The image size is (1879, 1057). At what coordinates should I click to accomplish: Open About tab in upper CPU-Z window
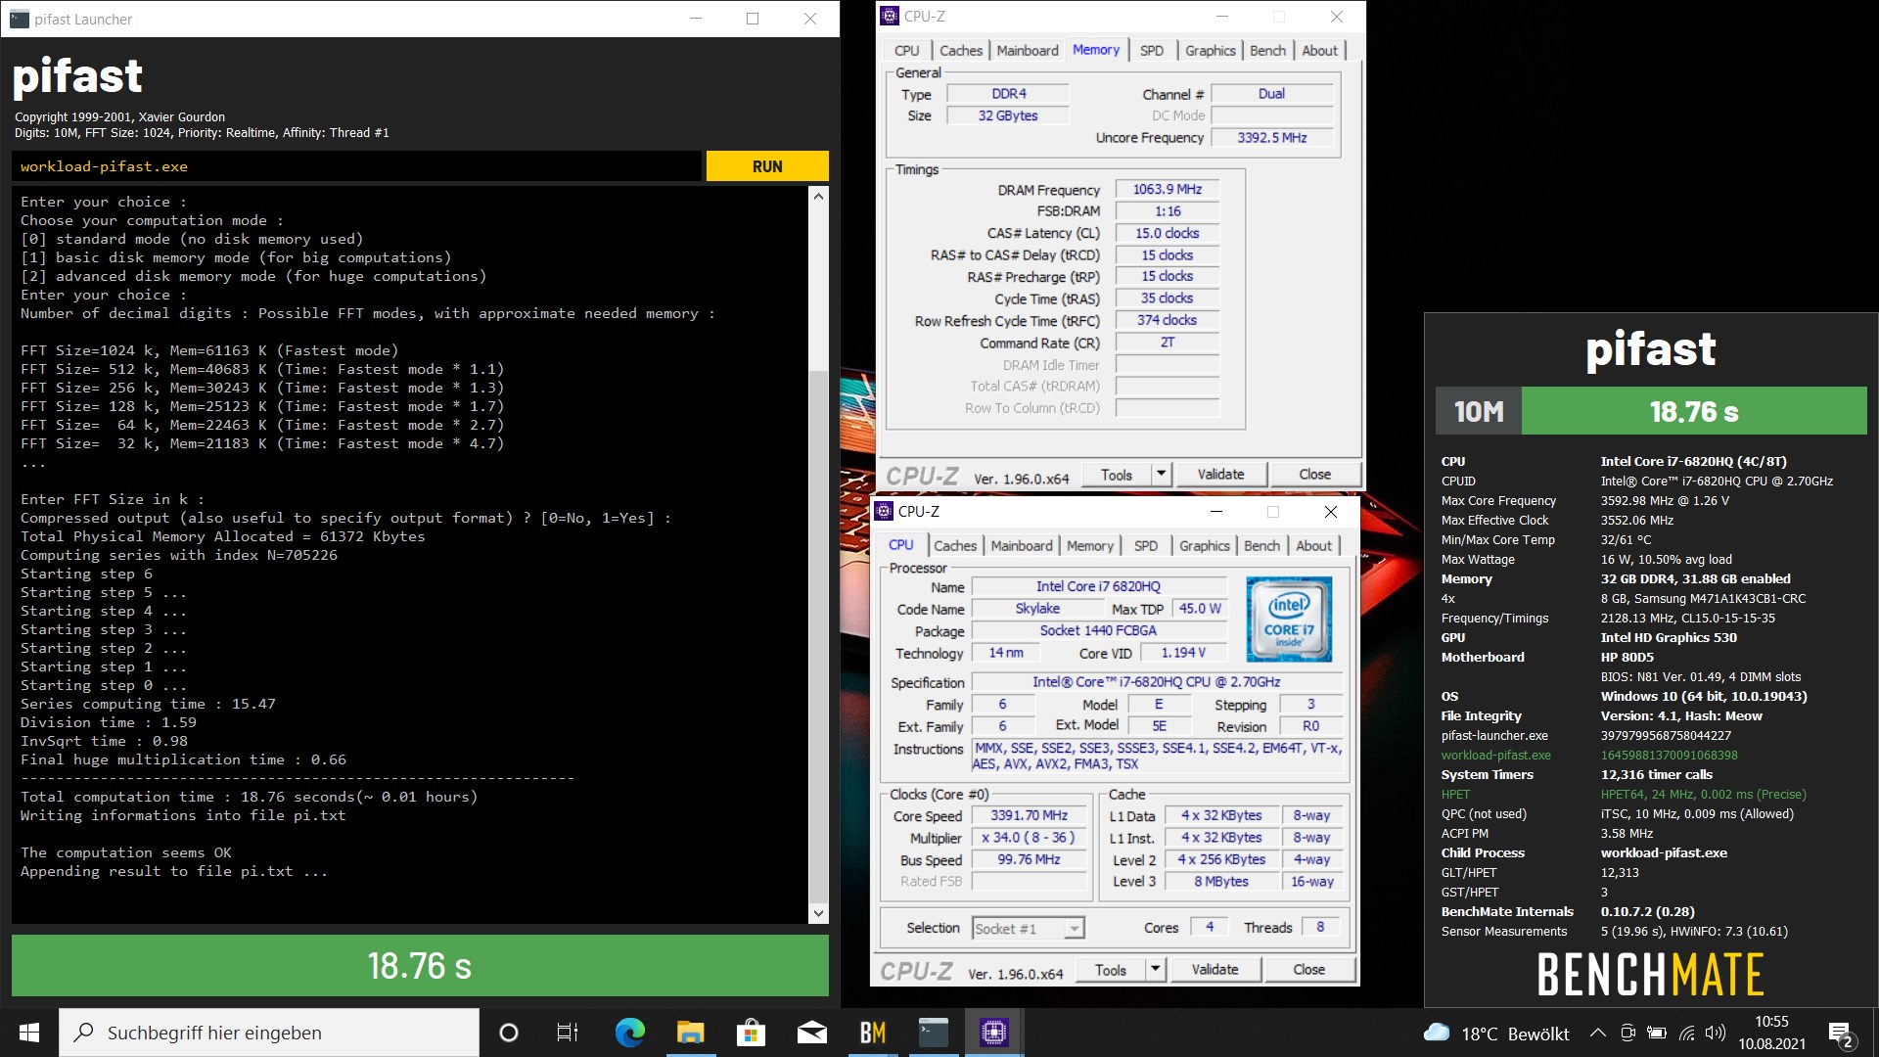pyautogui.click(x=1319, y=51)
